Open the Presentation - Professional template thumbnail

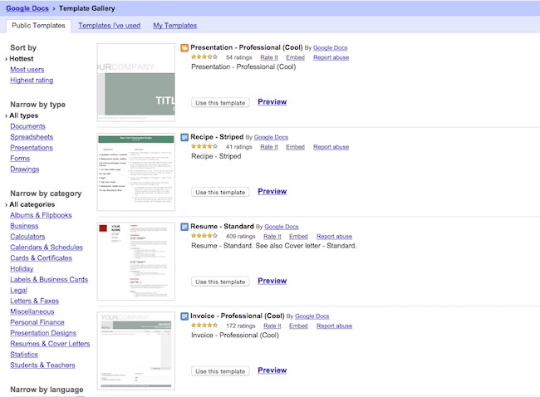136,81
